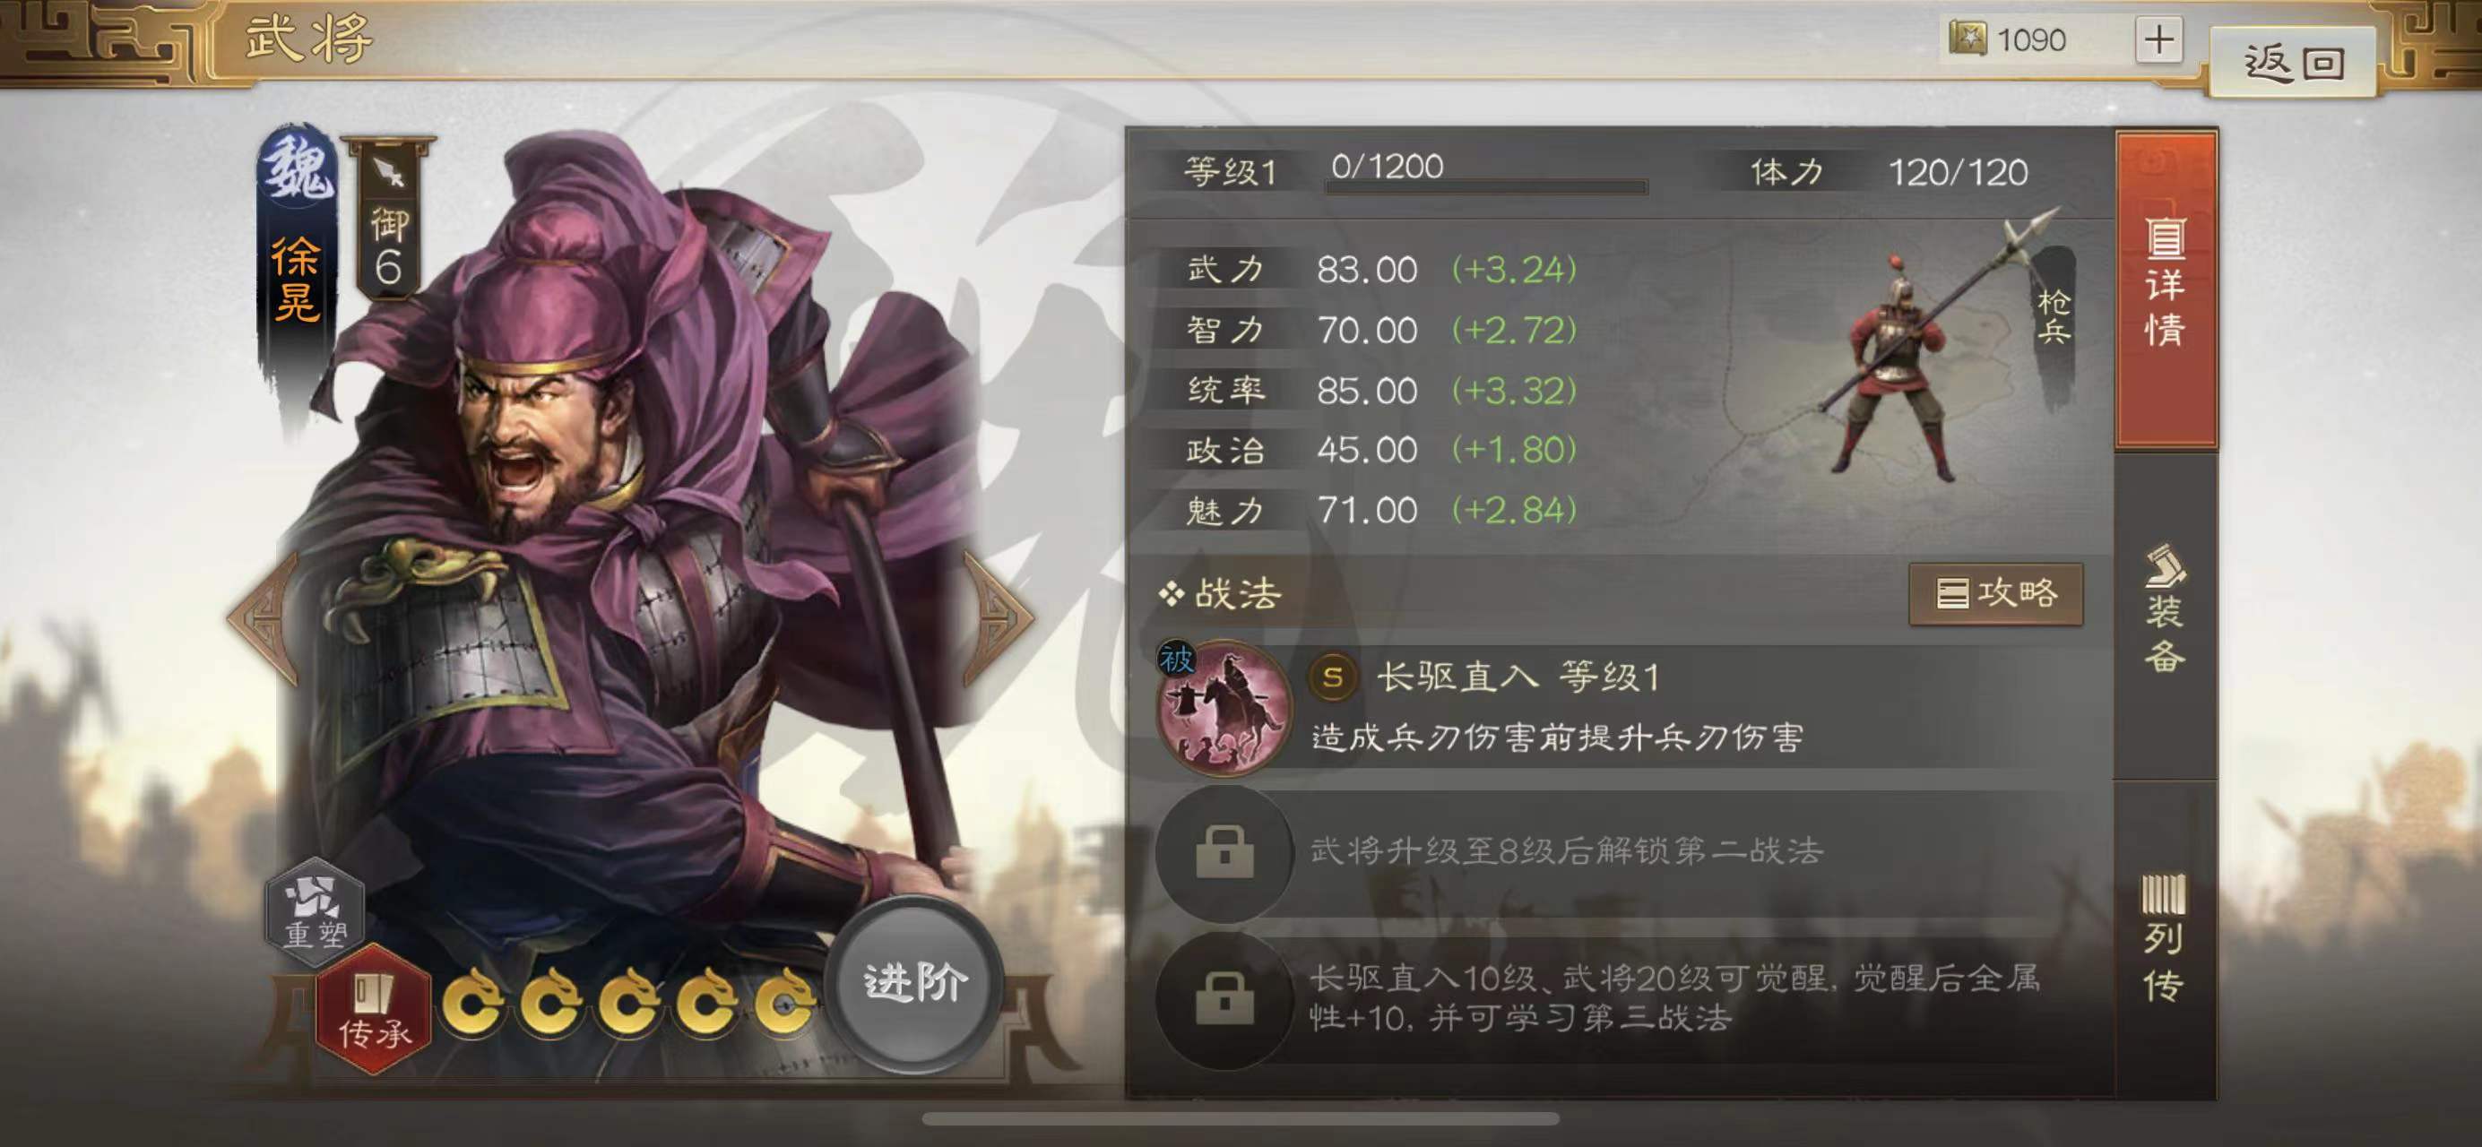Open the 装备 equipment tab
2482x1147 pixels.
(2166, 611)
